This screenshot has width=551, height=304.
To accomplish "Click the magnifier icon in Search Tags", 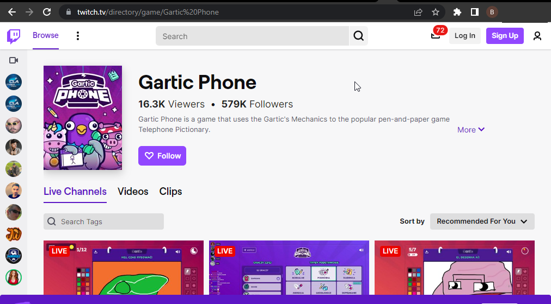I will point(52,221).
